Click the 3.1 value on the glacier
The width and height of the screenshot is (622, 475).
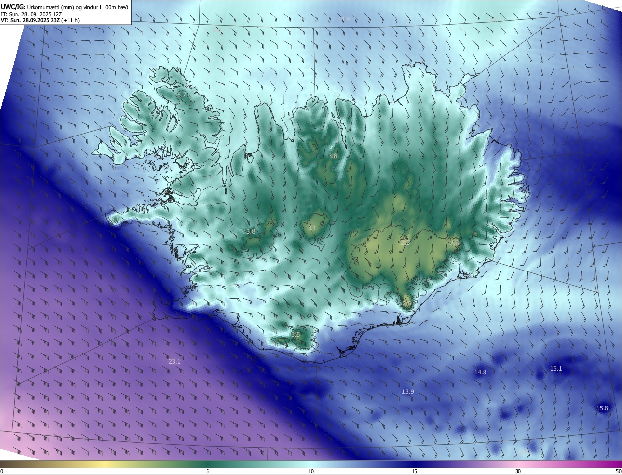click(312, 228)
